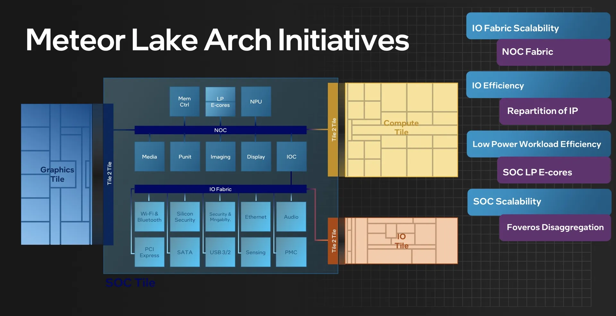Screen dimensions: 616x316
Task: Select the Imaging block
Action: (220, 157)
